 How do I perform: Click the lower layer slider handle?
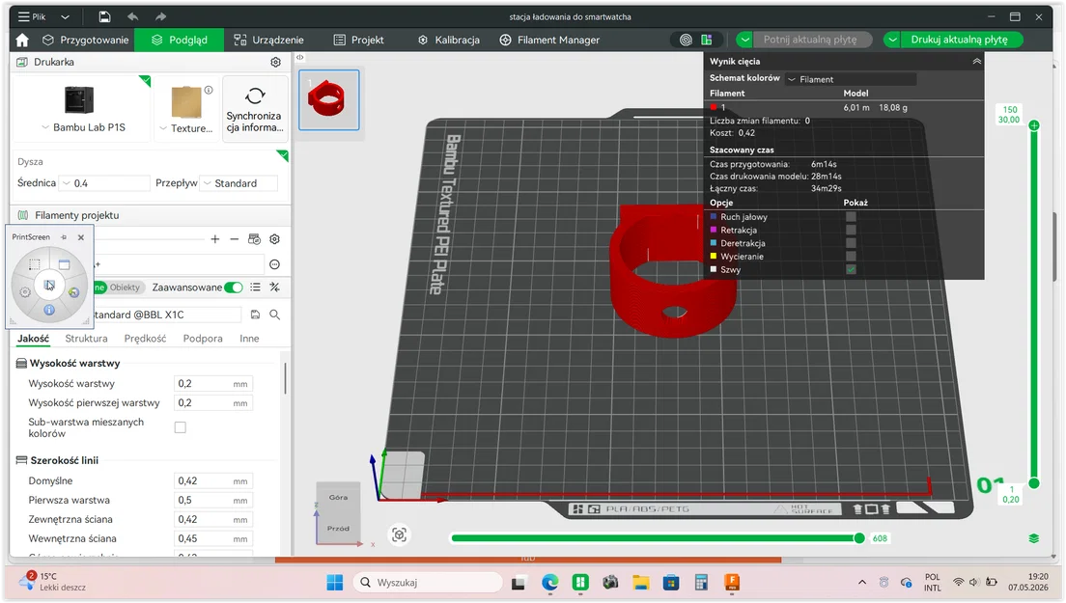(x=1034, y=483)
